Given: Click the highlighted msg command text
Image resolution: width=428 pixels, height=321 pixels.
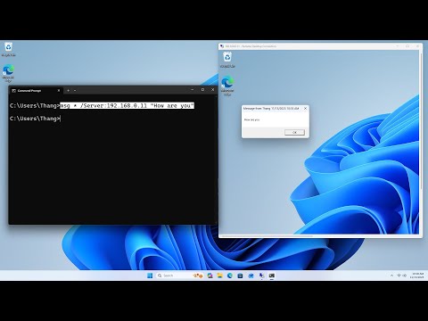Looking at the screenshot, I should click(128, 105).
